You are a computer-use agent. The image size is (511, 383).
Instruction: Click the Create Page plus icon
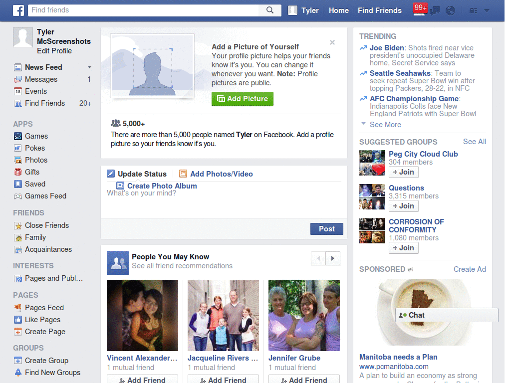(x=18, y=332)
